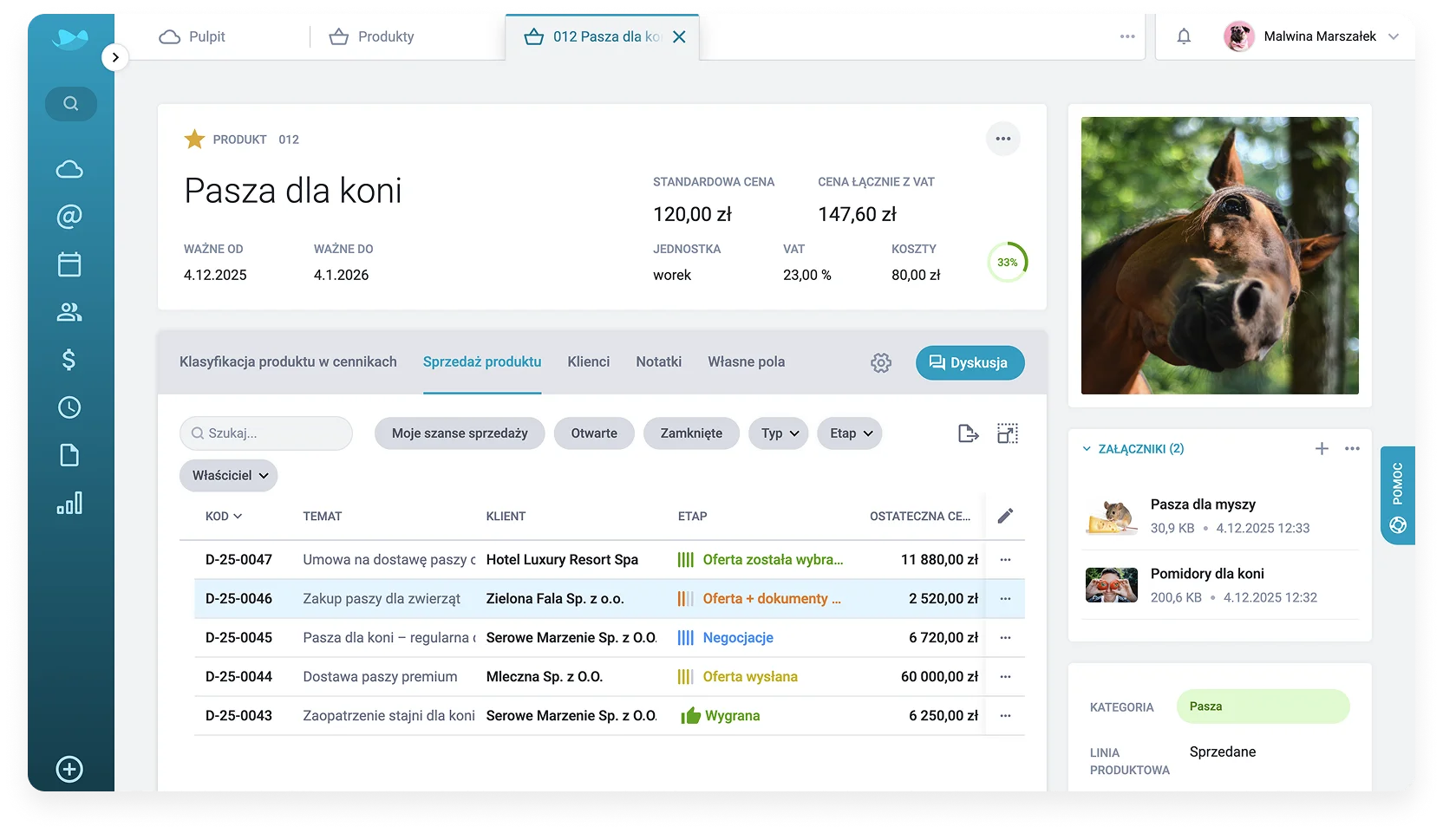Open tab settings gear icon
Screen dimensions: 1443x833
(x=881, y=362)
